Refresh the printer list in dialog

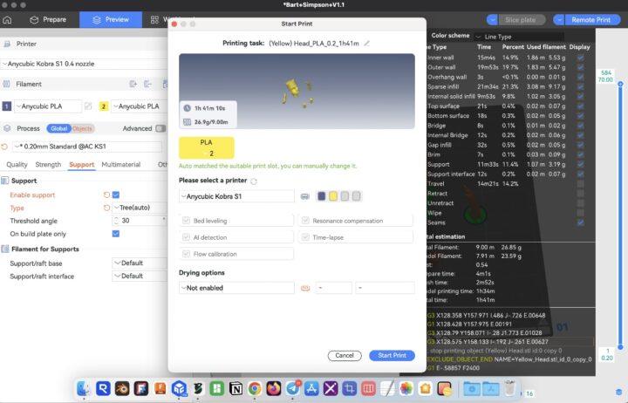click(254, 181)
